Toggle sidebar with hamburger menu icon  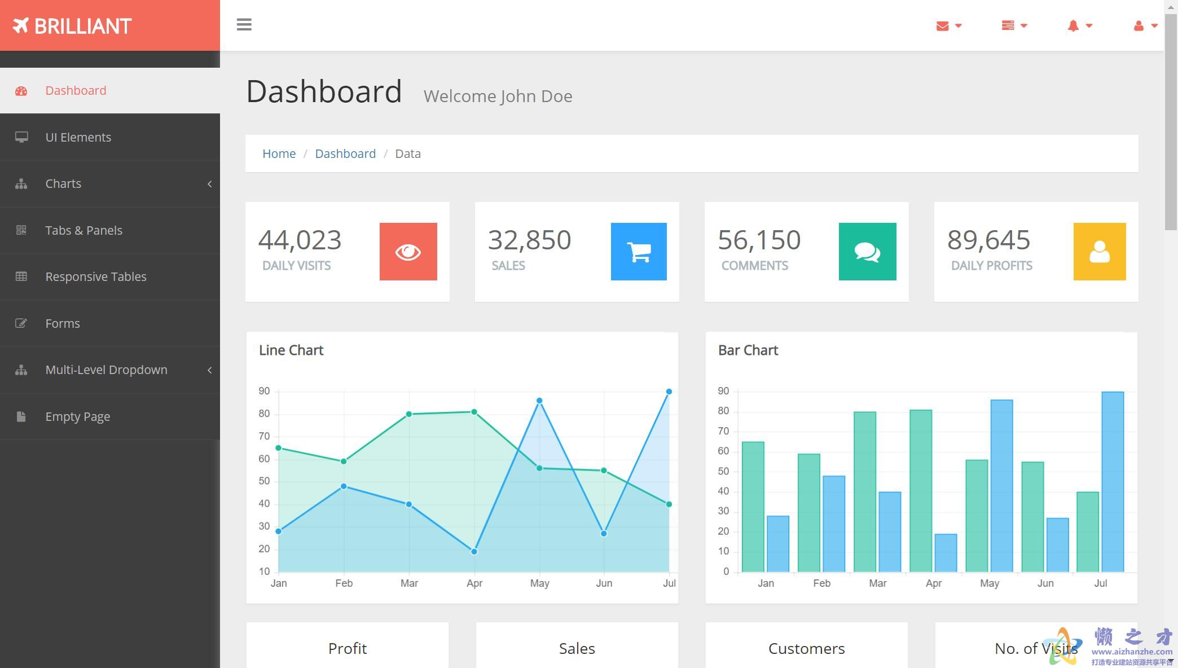pyautogui.click(x=244, y=25)
